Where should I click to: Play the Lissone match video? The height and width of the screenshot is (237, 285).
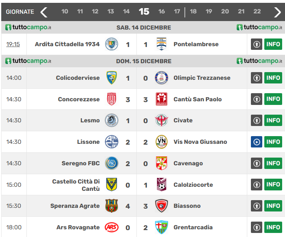[256, 142]
